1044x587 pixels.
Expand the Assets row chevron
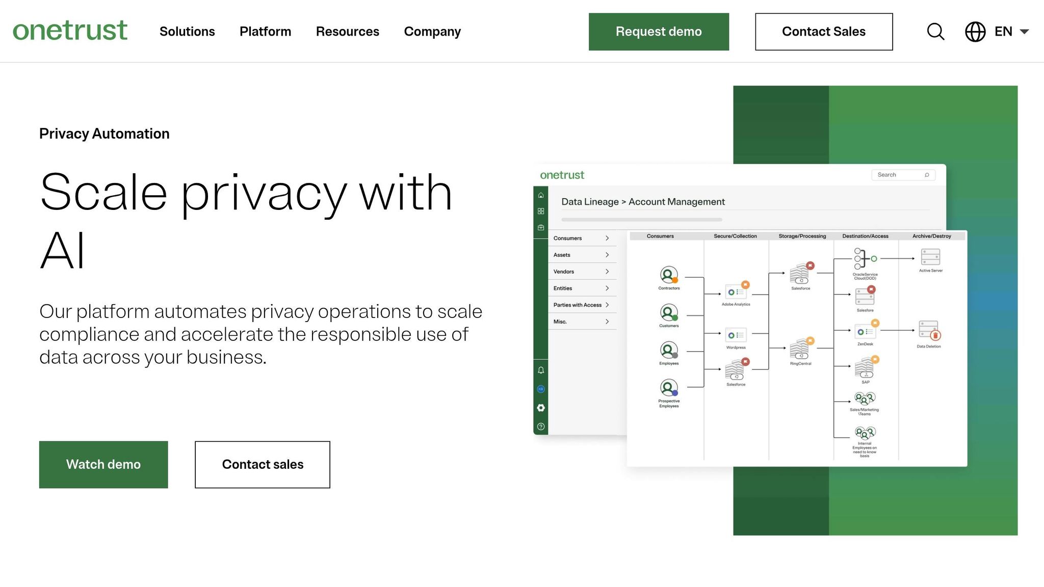[607, 255]
